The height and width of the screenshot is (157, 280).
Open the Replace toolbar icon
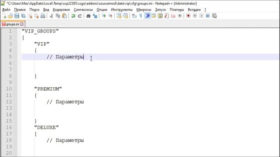click(x=95, y=16)
